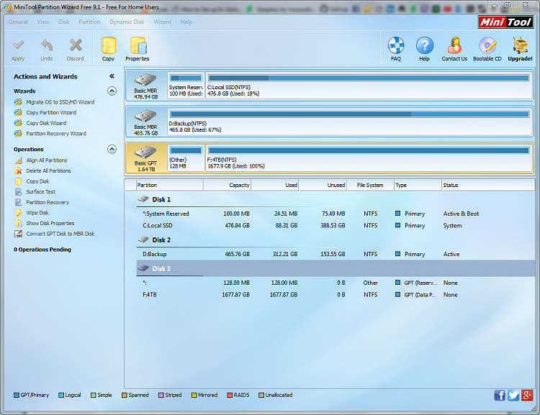Select F:4TB block in disk map

pyautogui.click(x=369, y=158)
